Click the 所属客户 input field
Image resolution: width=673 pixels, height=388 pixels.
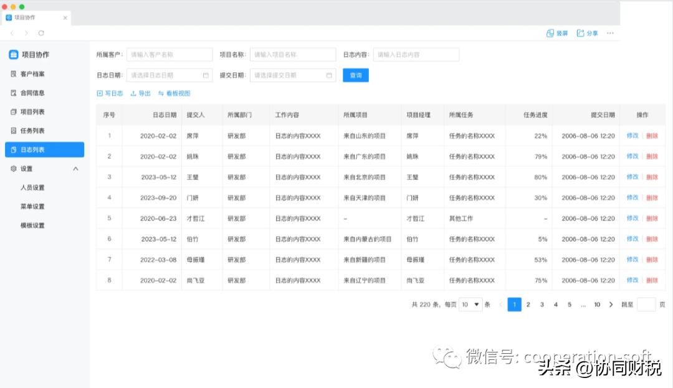pyautogui.click(x=168, y=54)
